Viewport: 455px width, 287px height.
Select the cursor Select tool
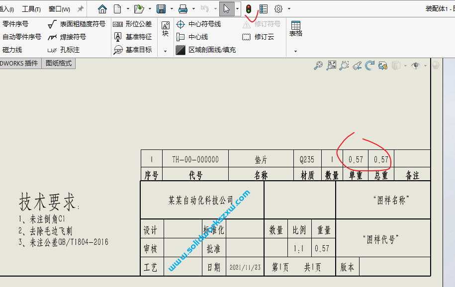226,9
